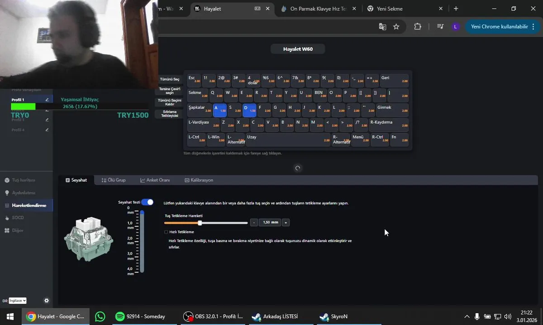Switch to the Kalibrasyon tab
543x325 pixels.
[x=199, y=180]
